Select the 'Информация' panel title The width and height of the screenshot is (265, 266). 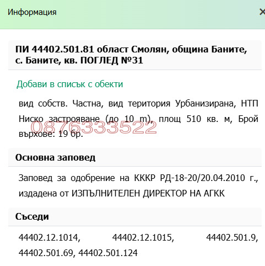click(32, 12)
